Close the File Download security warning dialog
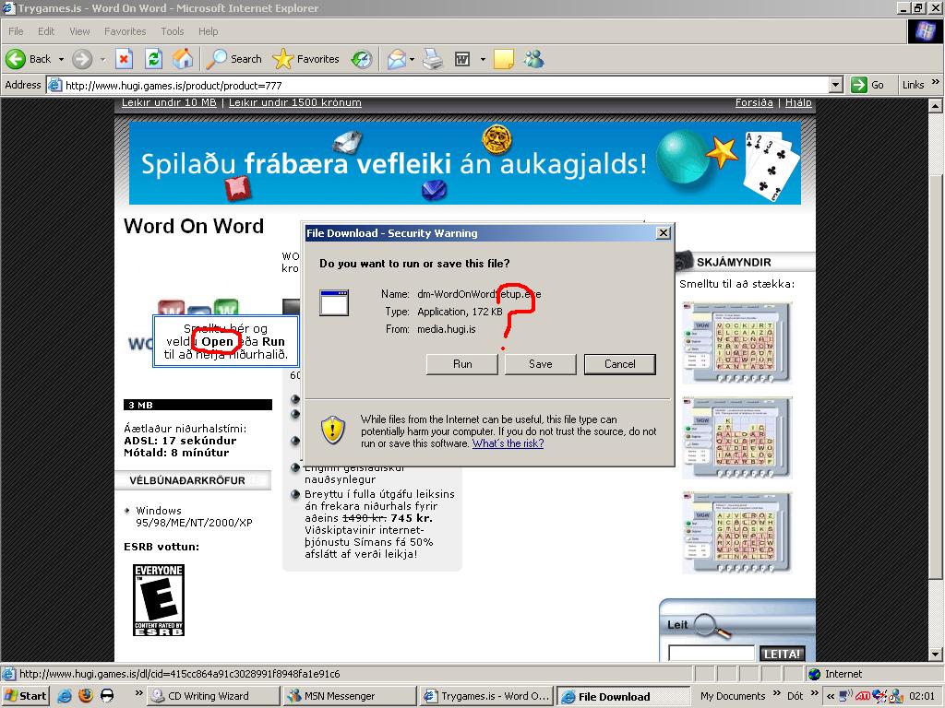Image resolution: width=945 pixels, height=708 pixels. click(663, 232)
